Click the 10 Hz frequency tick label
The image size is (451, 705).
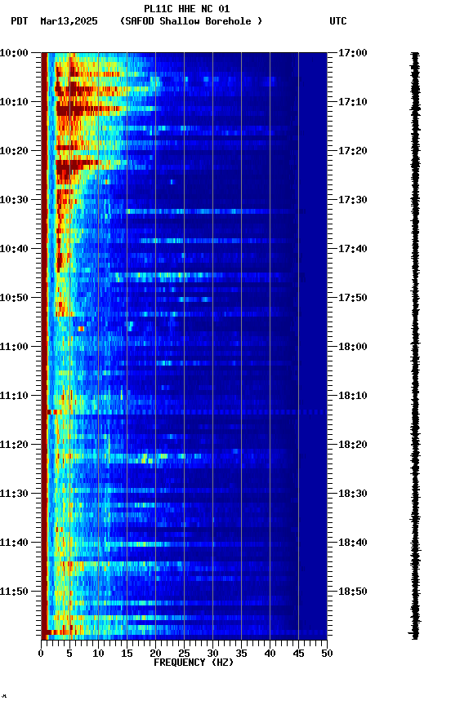pos(98,654)
